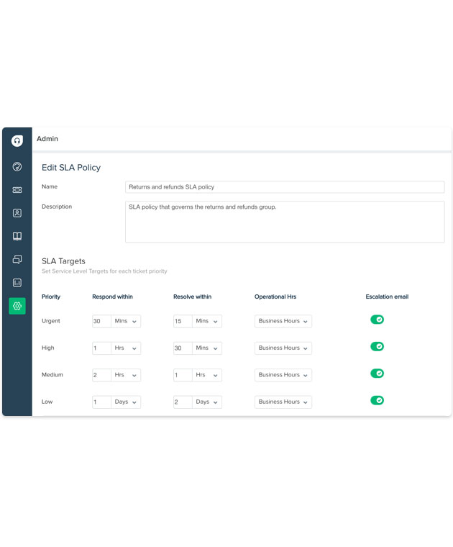Image resolution: width=453 pixels, height=547 pixels.
Task: Click Medium resolve-within value field 1
Action: tap(183, 375)
